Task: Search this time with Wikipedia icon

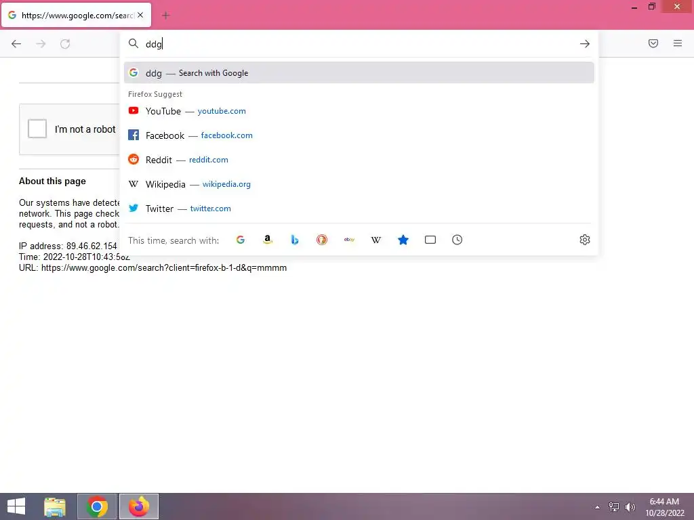Action: point(375,240)
